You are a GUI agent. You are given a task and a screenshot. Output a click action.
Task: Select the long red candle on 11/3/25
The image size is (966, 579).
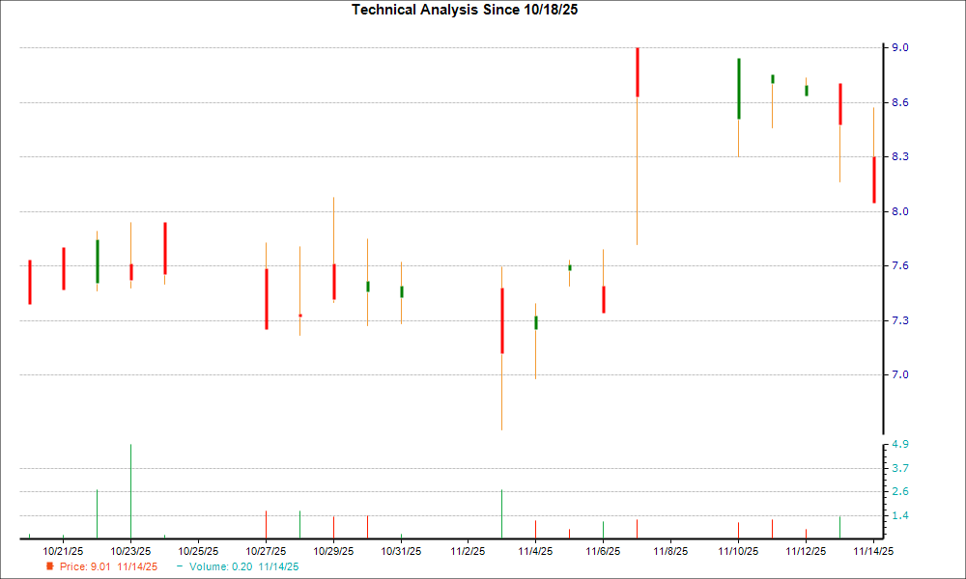click(x=502, y=318)
